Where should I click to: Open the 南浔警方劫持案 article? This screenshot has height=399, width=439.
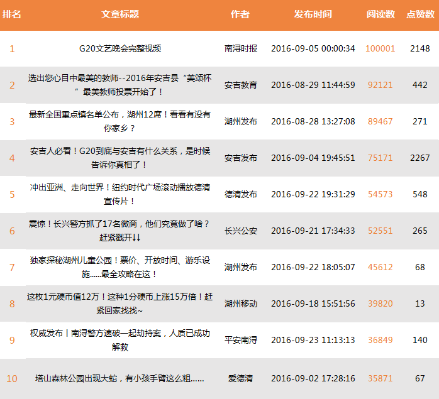point(119,340)
